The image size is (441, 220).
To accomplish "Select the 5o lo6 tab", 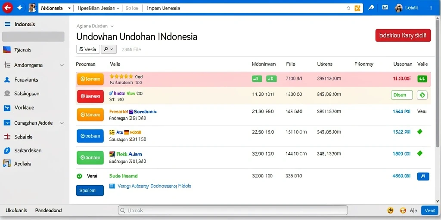I will pos(132,8).
